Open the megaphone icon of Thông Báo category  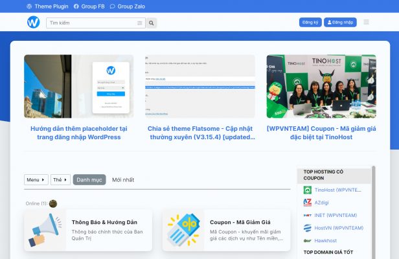pyautogui.click(x=45, y=231)
